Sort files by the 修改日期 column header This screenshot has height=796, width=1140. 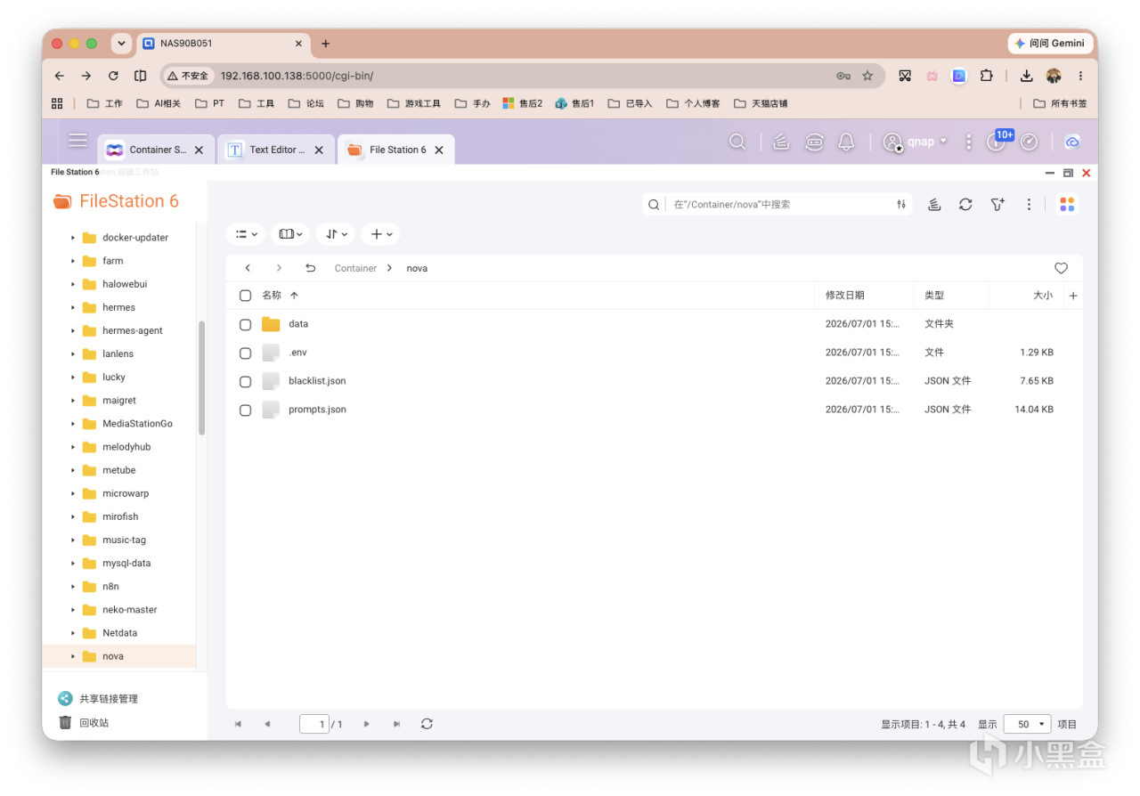(844, 296)
